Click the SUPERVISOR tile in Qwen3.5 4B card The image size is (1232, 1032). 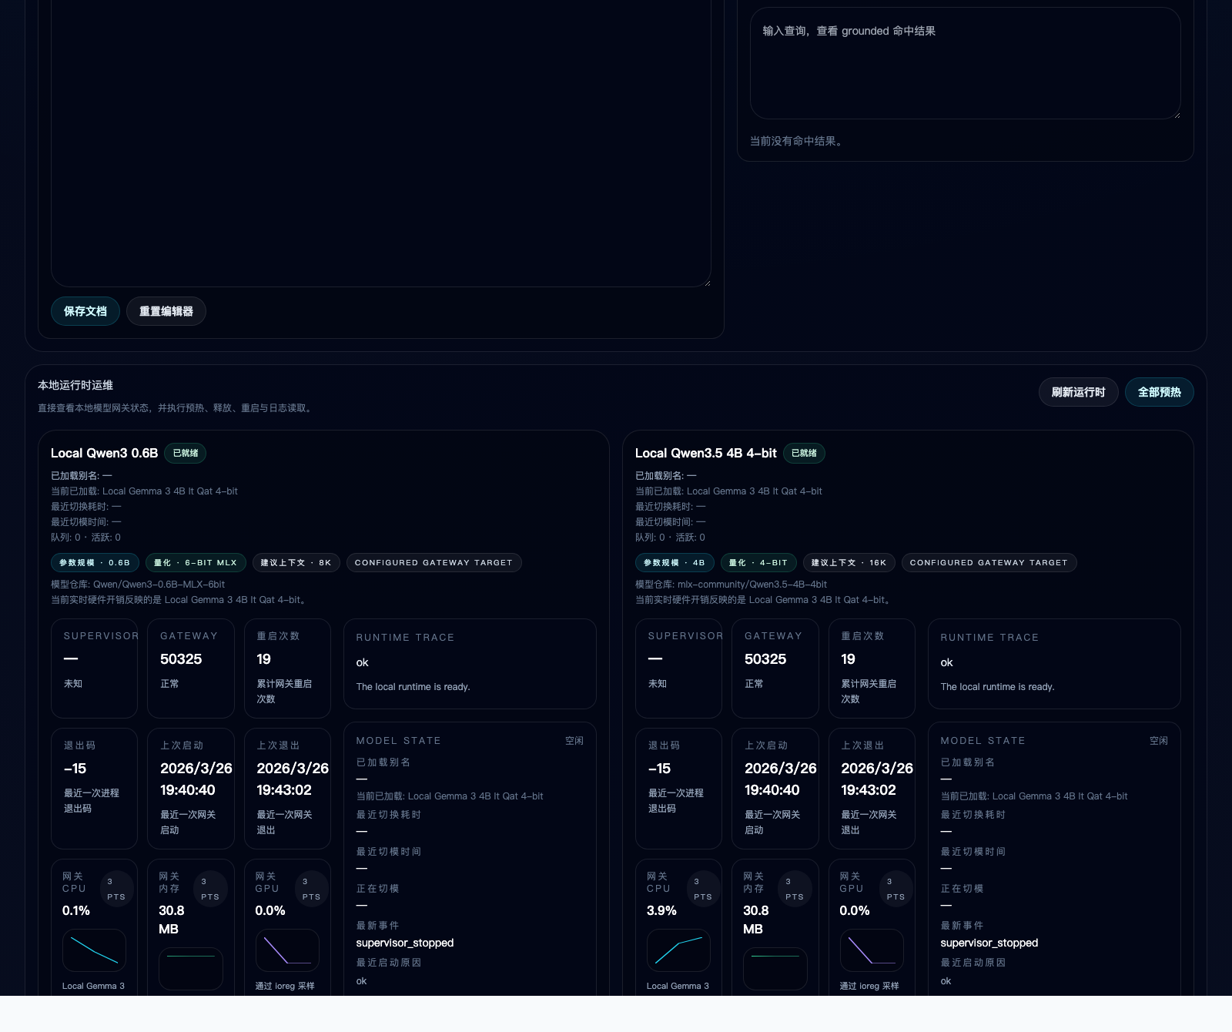pyautogui.click(x=678, y=668)
